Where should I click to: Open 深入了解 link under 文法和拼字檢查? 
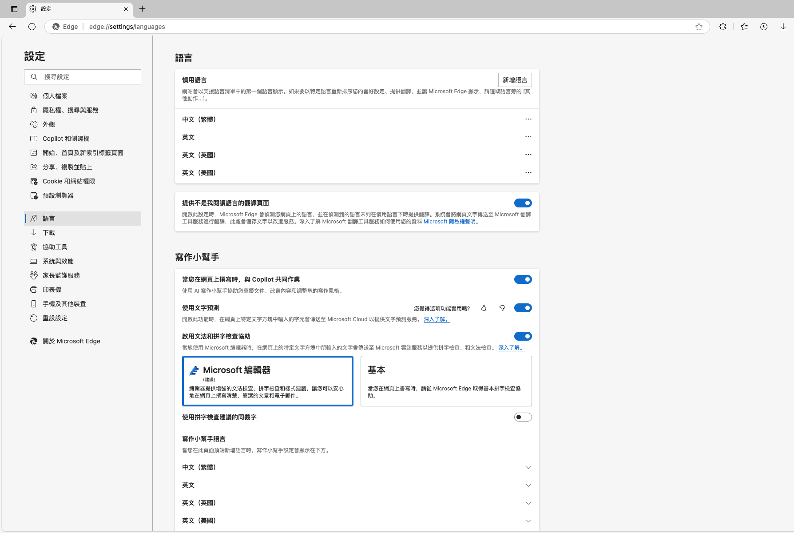coord(512,348)
